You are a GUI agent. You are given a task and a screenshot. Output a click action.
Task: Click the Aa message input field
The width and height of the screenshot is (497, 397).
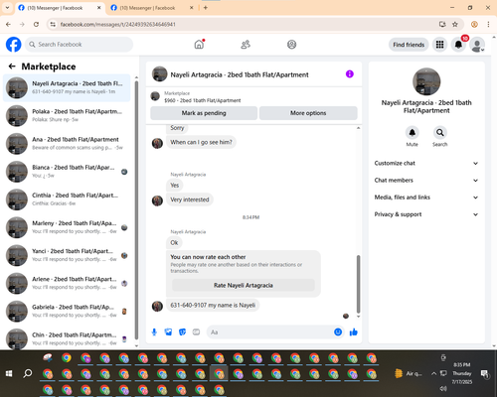[x=269, y=332]
